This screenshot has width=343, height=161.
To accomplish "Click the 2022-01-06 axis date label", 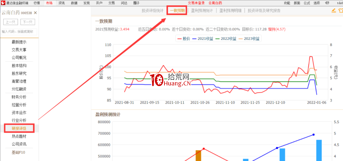I will [x=317, y=102].
